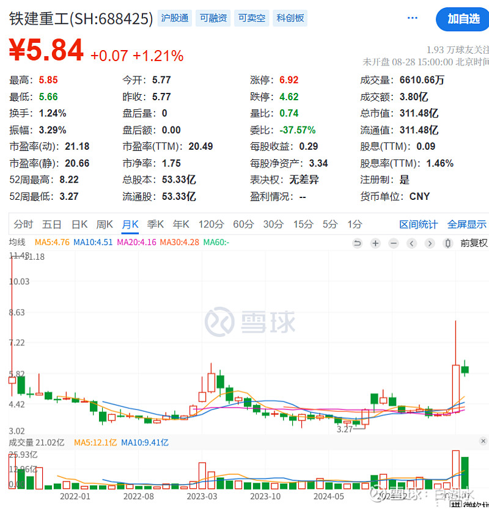Click the 总市值 value 311.48亿

point(419,113)
